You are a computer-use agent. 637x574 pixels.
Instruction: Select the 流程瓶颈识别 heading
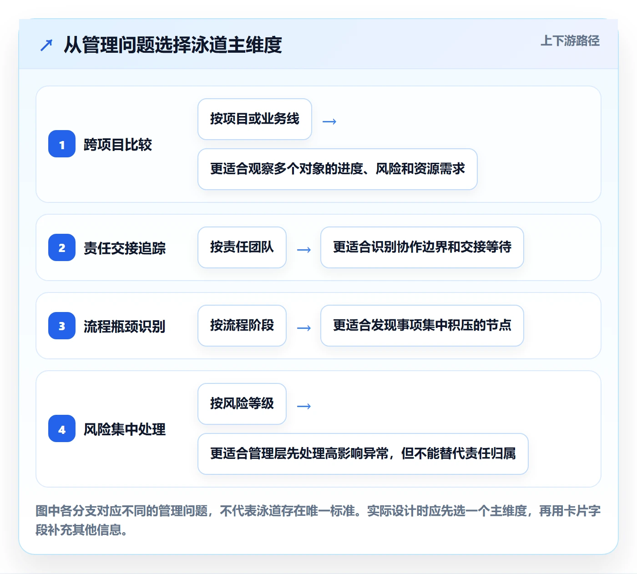(125, 326)
